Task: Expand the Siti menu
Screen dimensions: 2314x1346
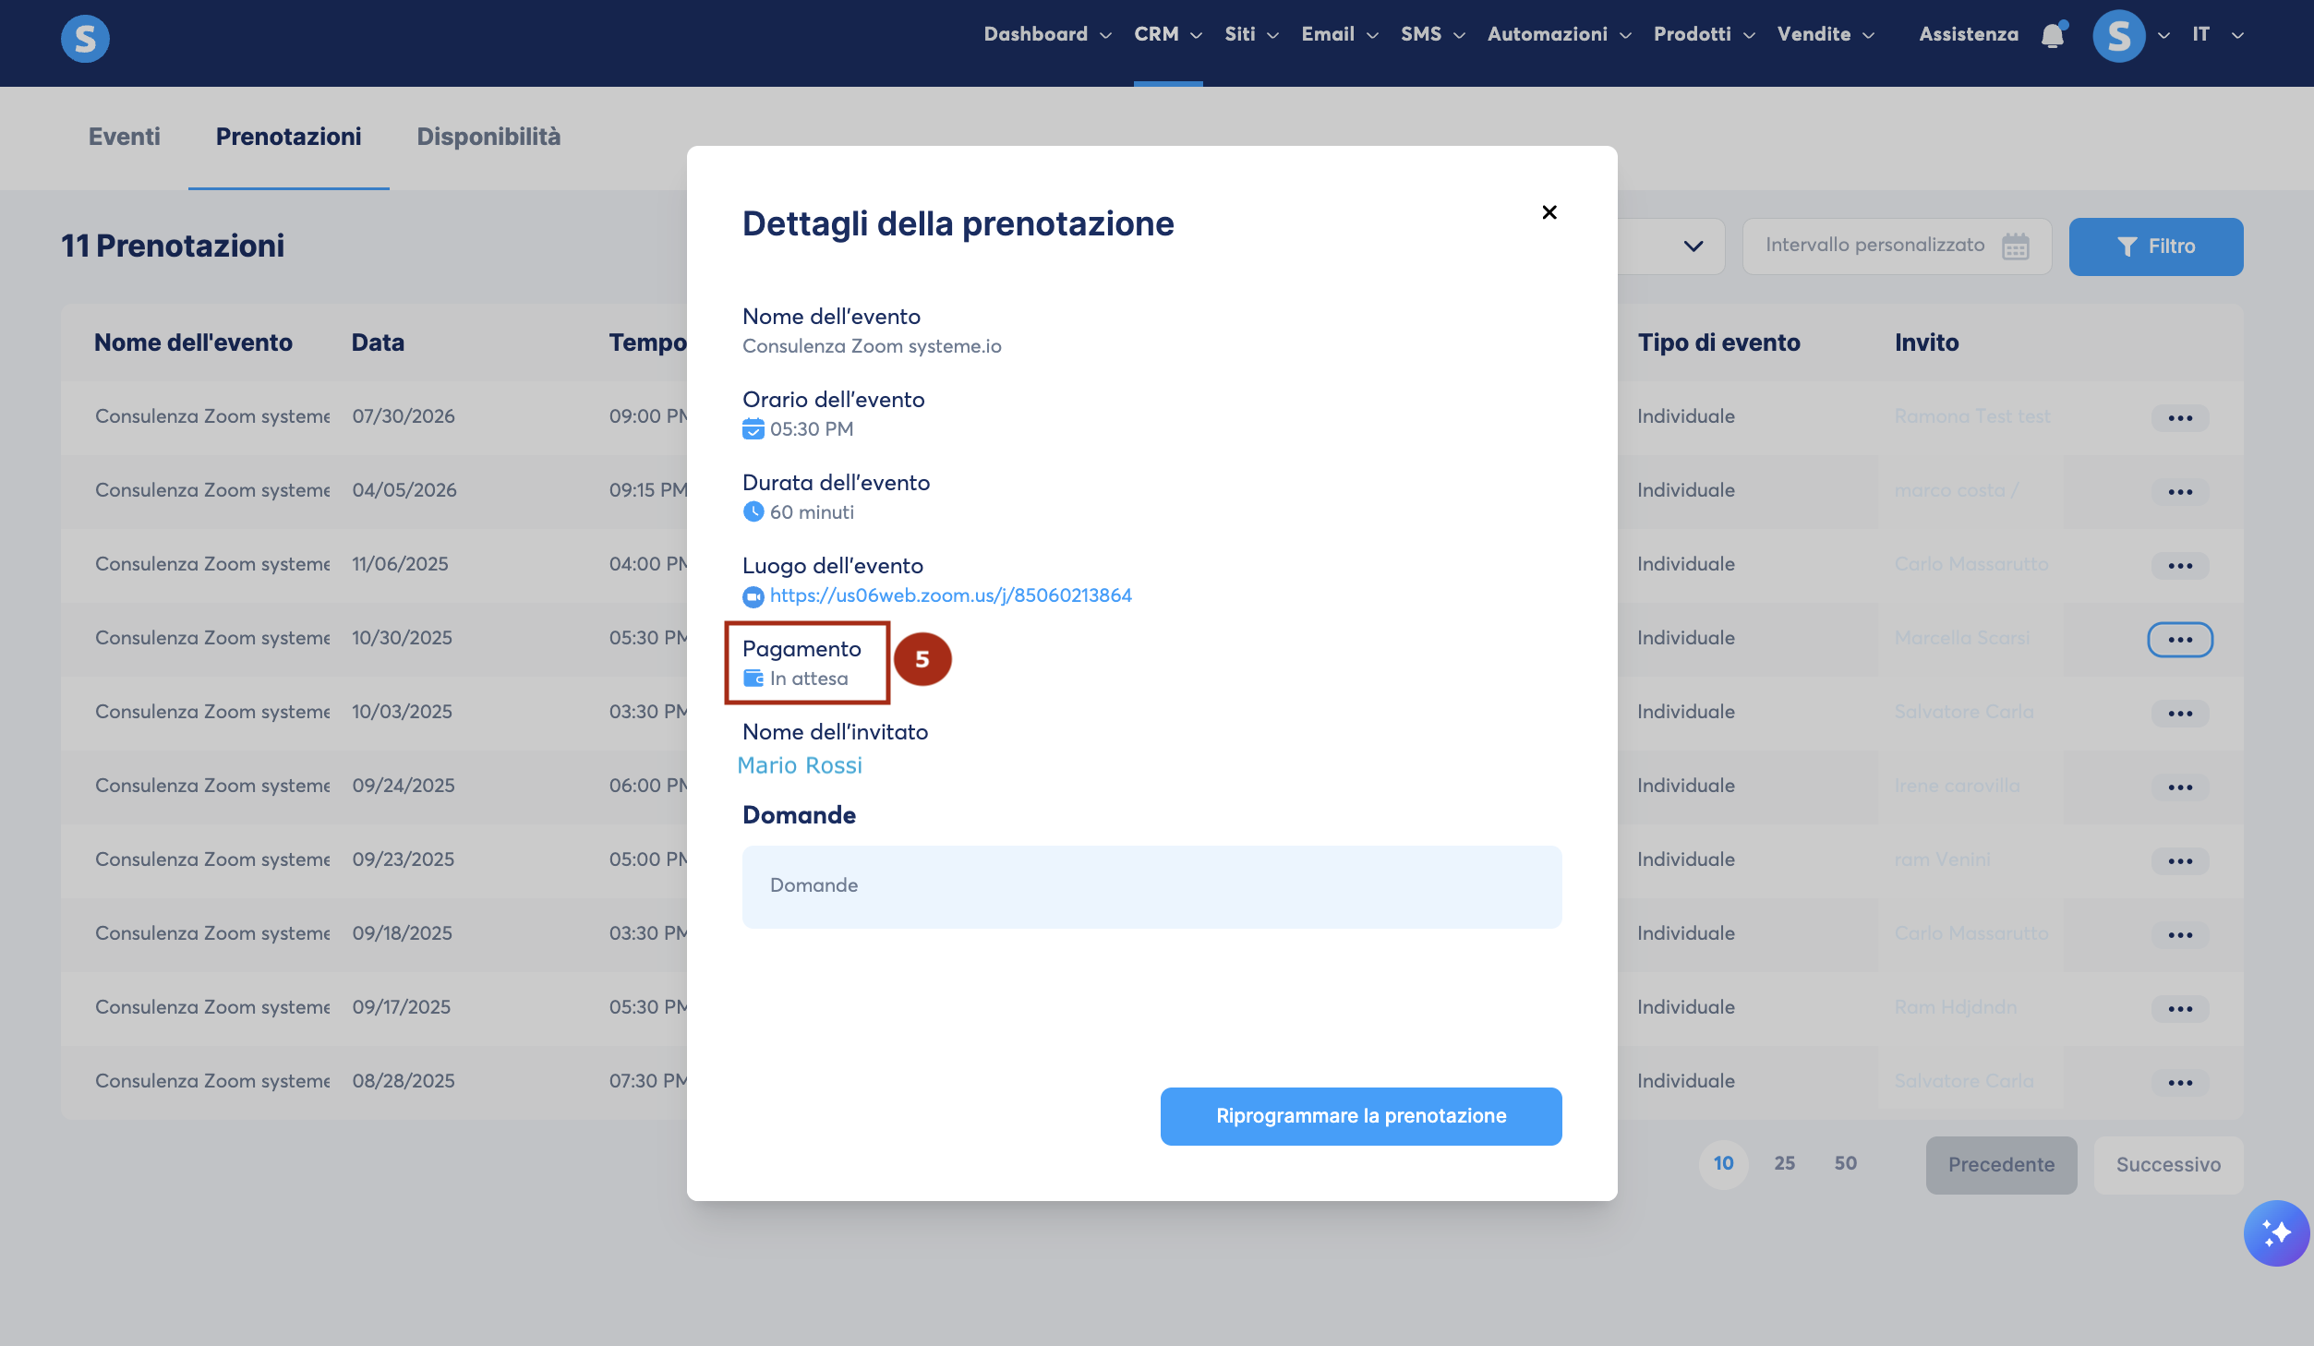Action: coord(1251,34)
